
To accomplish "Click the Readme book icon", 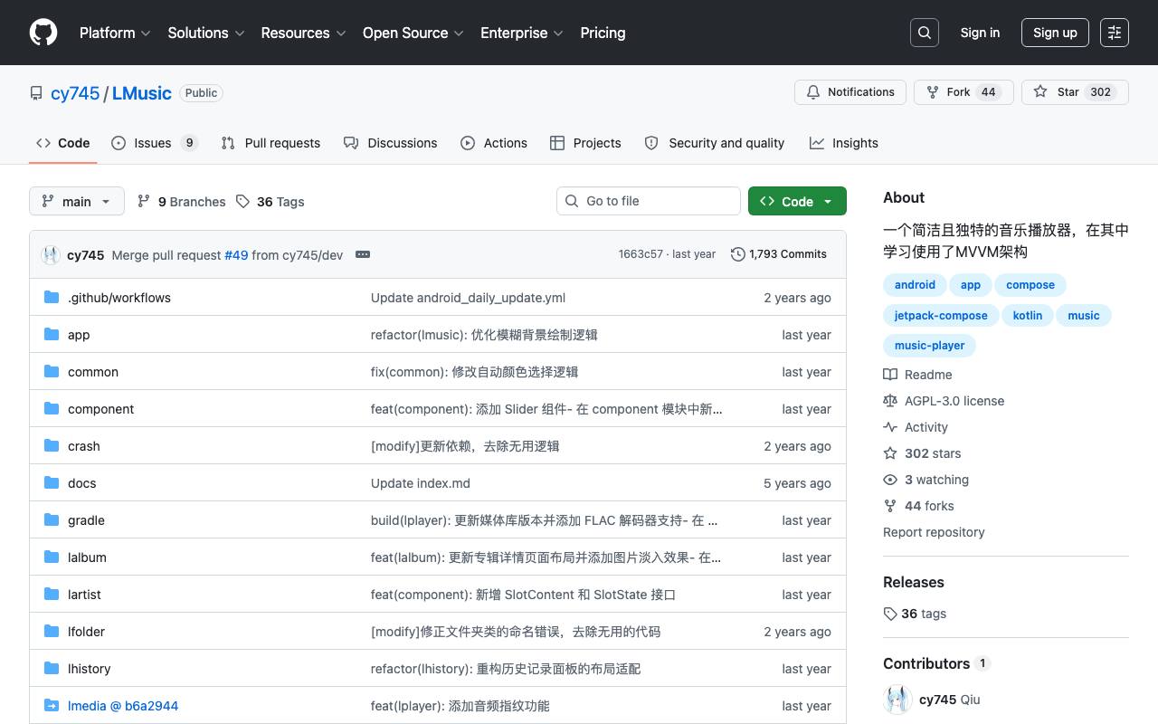I will [890, 375].
